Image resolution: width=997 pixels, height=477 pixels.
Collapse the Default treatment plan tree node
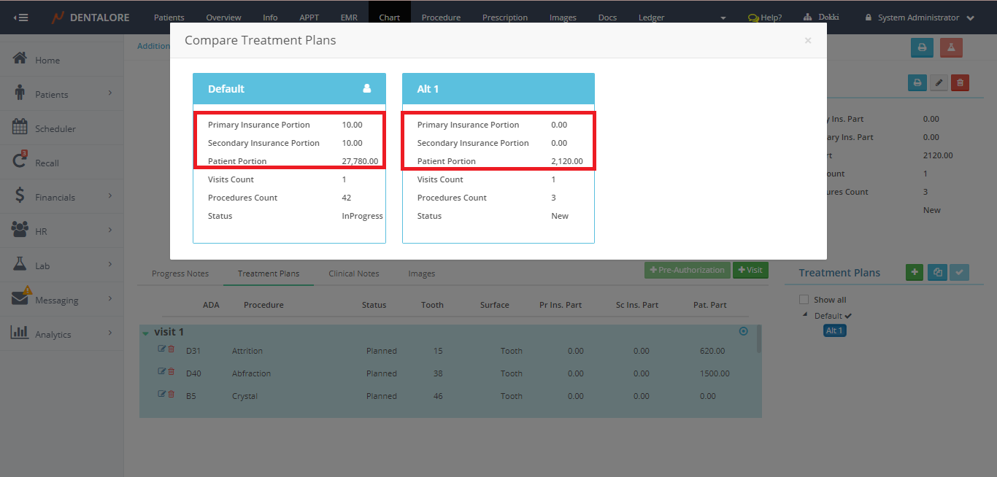coord(806,315)
